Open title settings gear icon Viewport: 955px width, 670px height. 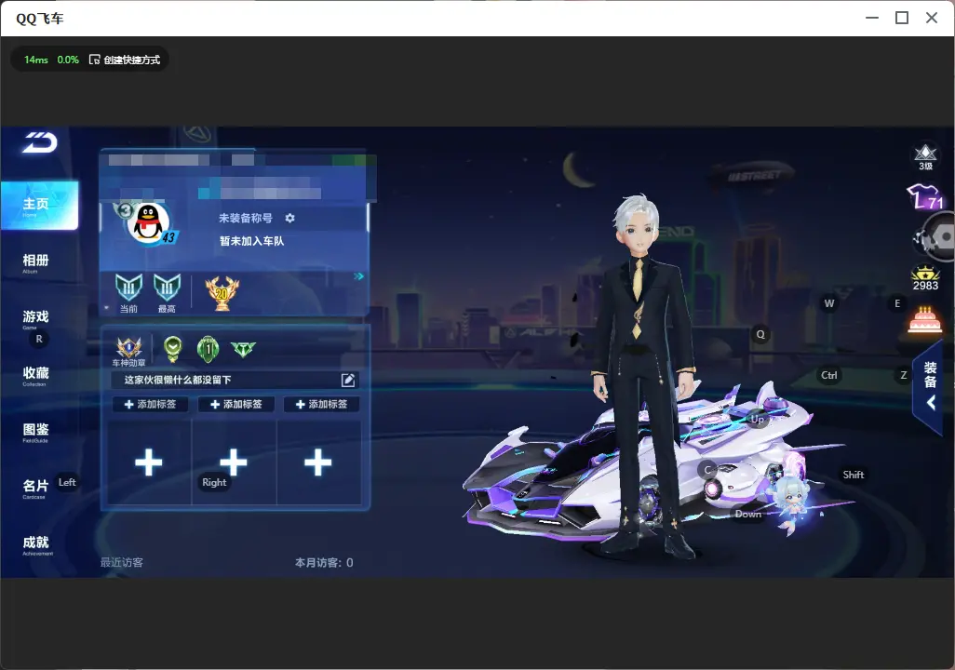(289, 218)
